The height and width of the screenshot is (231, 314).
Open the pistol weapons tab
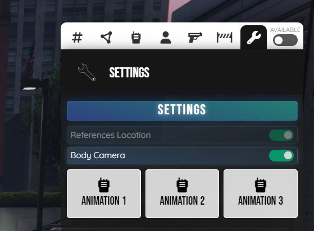tap(195, 38)
